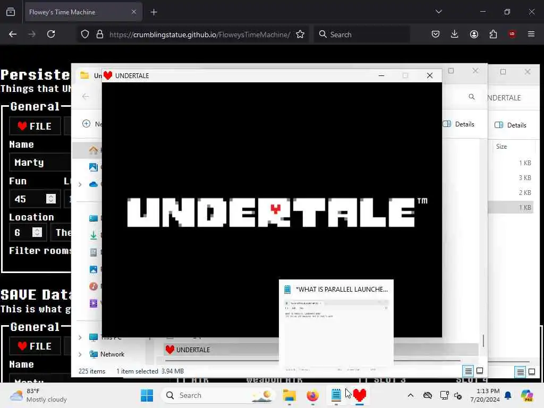Open the Videos sidebar icon in Explorer

pos(93,303)
